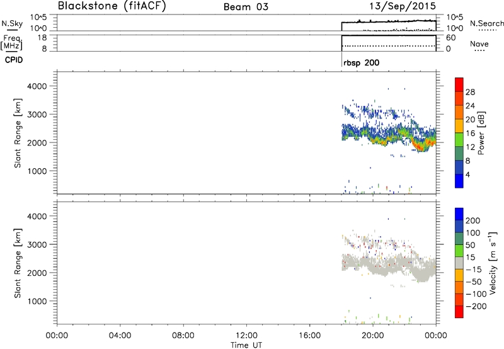This screenshot has height=349, width=504.
Task: Pick the 20-24 dB orange Power segment
Action: (459, 113)
